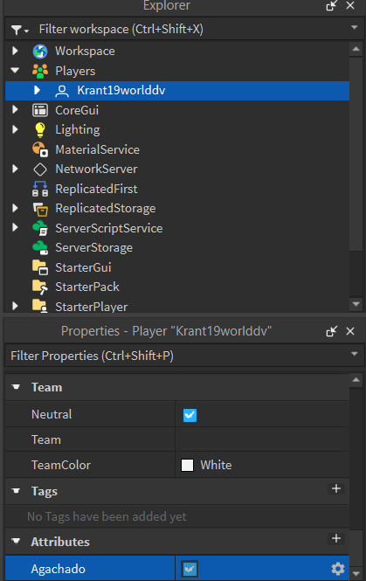
Task: Click the Filter Properties search field
Action: coord(184,356)
